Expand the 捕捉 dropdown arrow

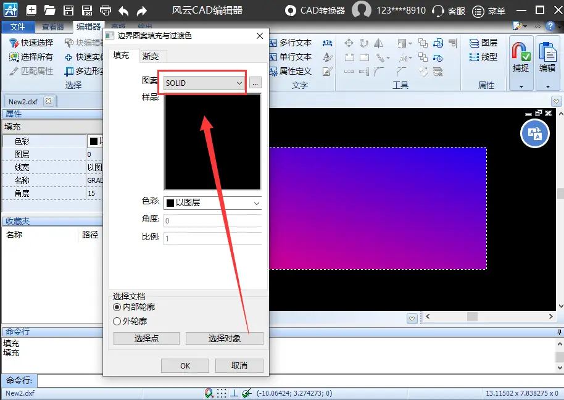coord(521,86)
